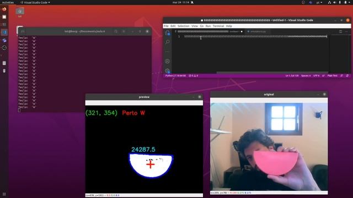Open the volume icon in the top bar

tap(335, 2)
